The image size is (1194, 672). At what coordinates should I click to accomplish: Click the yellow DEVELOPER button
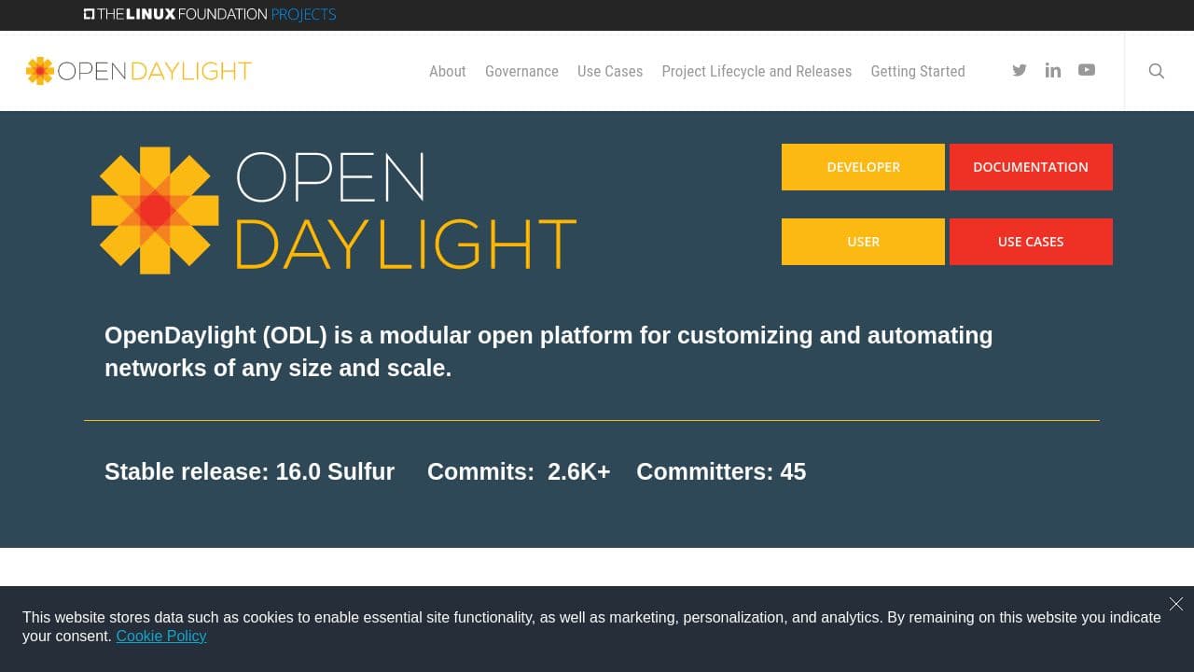pyautogui.click(x=863, y=167)
